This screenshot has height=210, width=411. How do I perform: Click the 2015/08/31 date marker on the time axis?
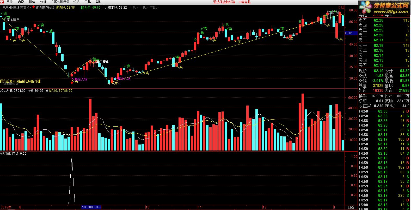coord(91,207)
